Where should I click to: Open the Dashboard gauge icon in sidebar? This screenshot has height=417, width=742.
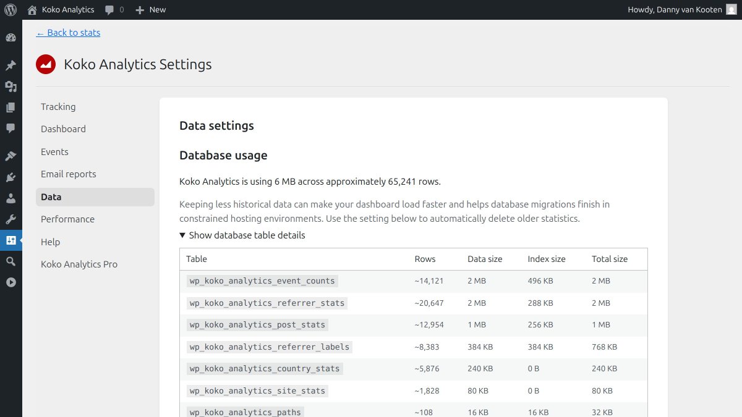click(x=11, y=38)
